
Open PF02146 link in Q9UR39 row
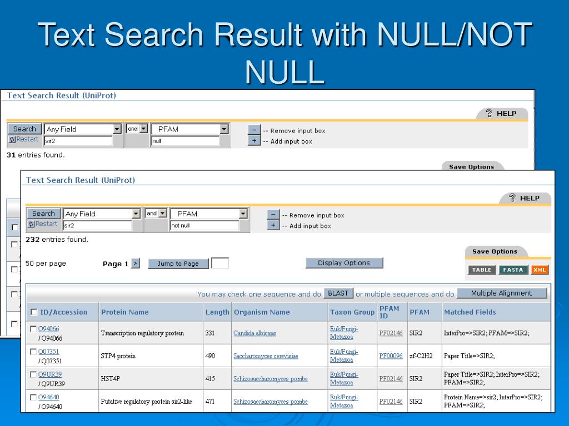[x=391, y=378]
